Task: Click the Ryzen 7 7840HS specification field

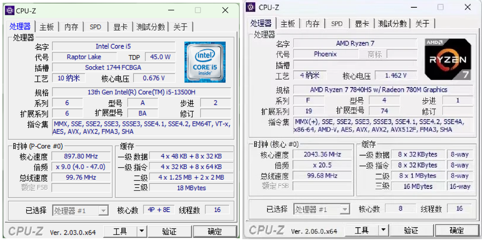Action: click(x=384, y=90)
